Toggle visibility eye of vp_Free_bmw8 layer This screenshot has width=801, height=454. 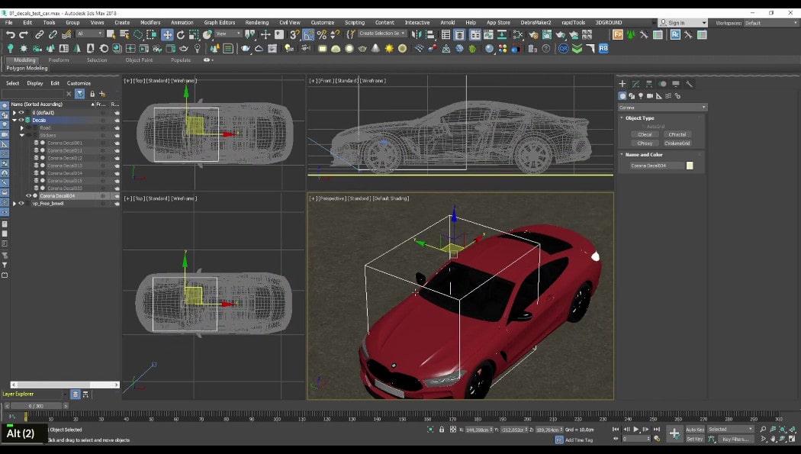tap(21, 203)
